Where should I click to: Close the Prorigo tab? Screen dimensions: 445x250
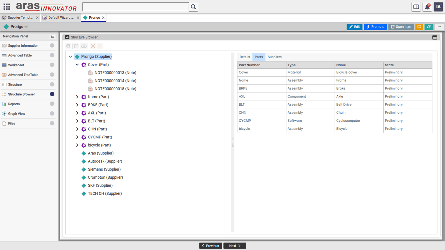pos(103,17)
